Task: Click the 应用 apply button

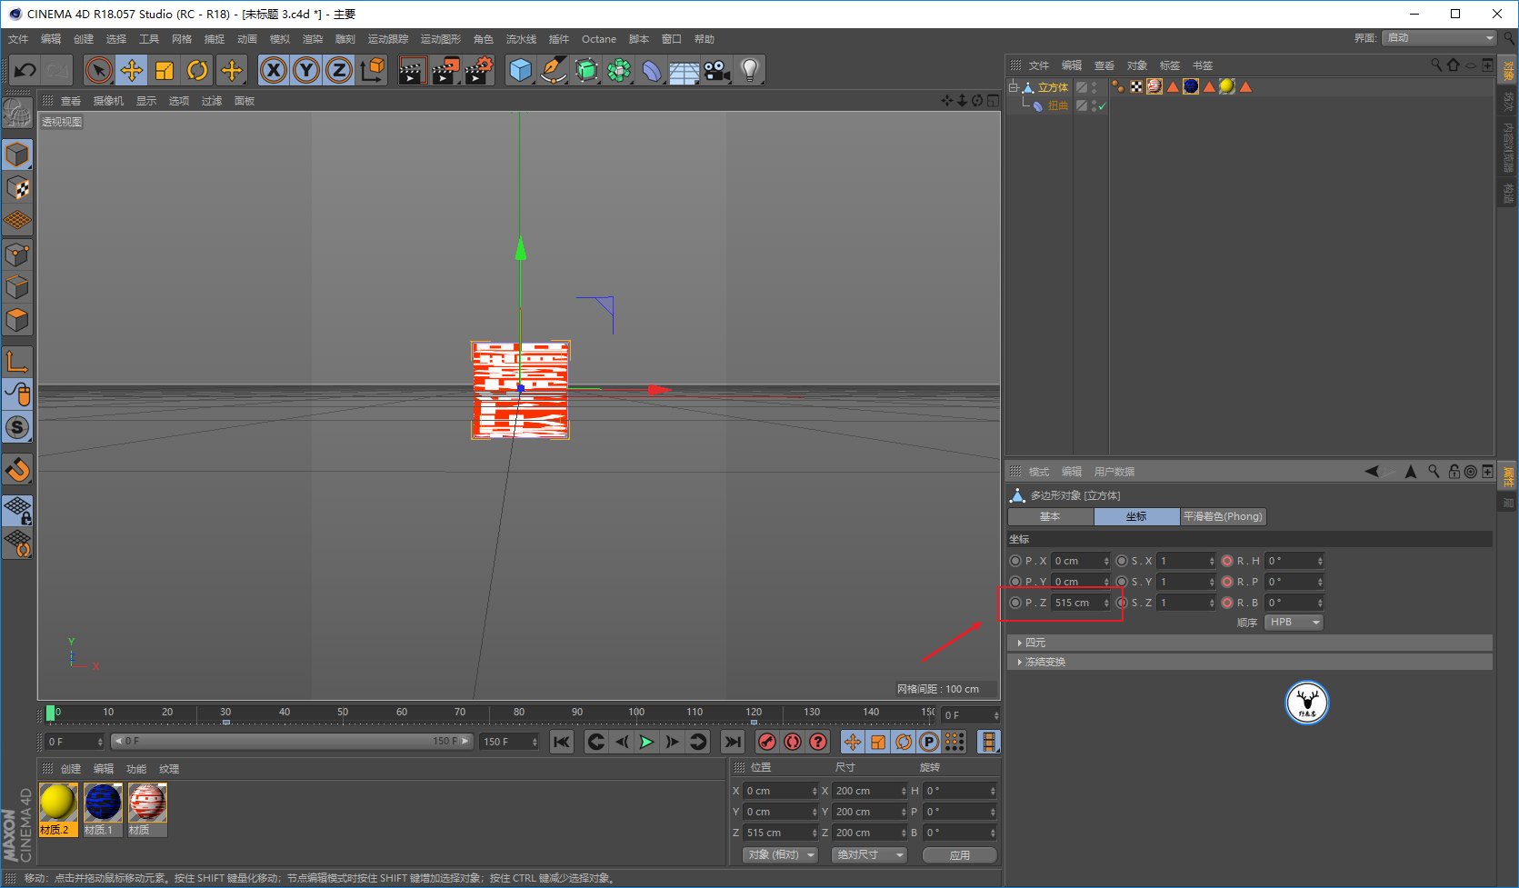Action: tap(960, 855)
